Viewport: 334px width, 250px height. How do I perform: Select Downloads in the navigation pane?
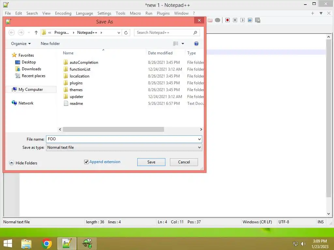[x=28, y=69]
